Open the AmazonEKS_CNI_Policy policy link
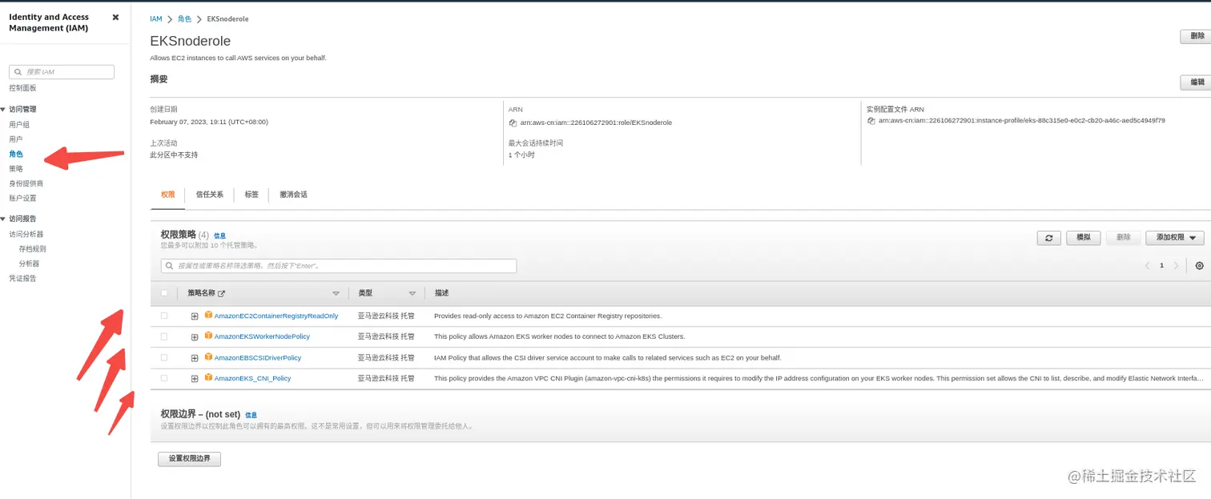 tap(253, 378)
